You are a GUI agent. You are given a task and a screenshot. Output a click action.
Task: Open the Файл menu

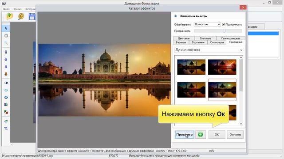click(x=6, y=9)
